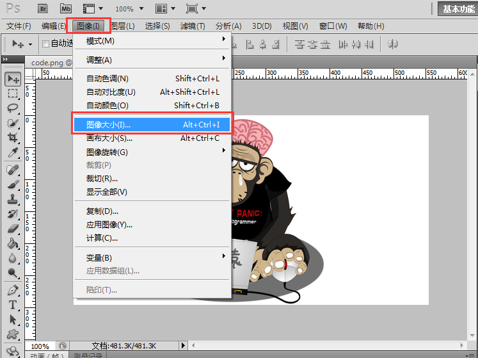Select the Crop tool
Screen dimensions: 478x358
(x=13, y=137)
